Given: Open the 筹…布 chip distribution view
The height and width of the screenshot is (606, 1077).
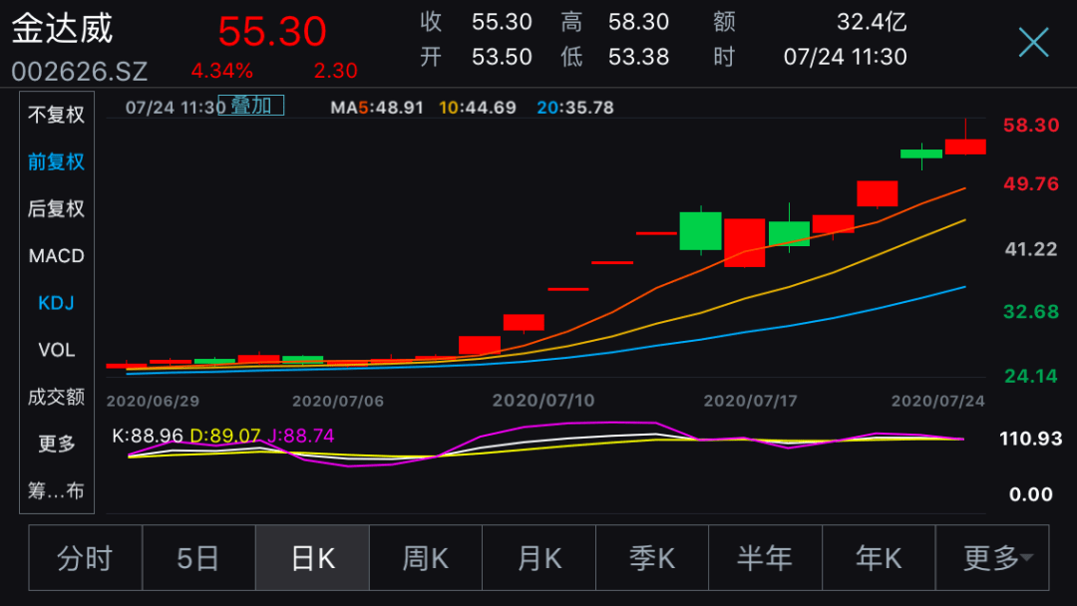Looking at the screenshot, I should click(x=56, y=490).
